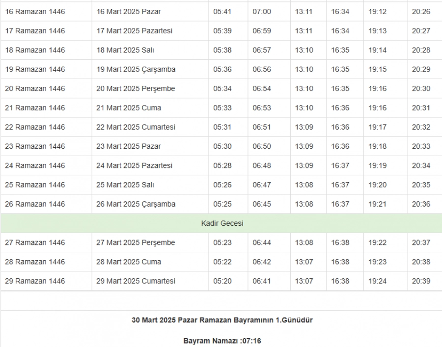
Task: Click 20 Mart 2025 Perşembe cell
Action: click(x=136, y=89)
